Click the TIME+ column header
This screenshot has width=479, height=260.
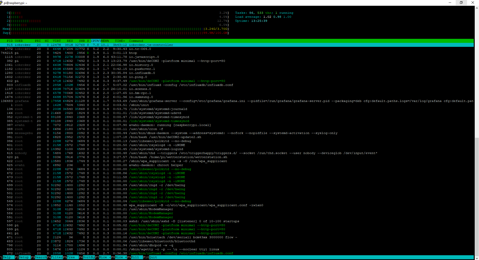120,41
